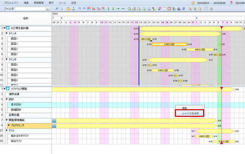Click the redo arrow in toolbar
Image resolution: width=245 pixels, height=154 pixels.
tap(84, 9)
